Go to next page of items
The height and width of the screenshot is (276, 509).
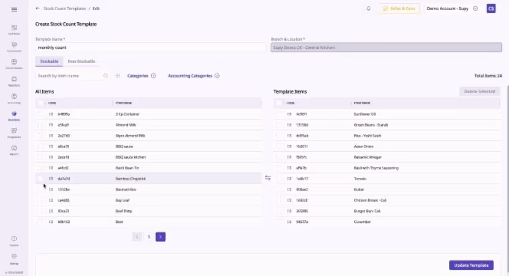point(160,237)
